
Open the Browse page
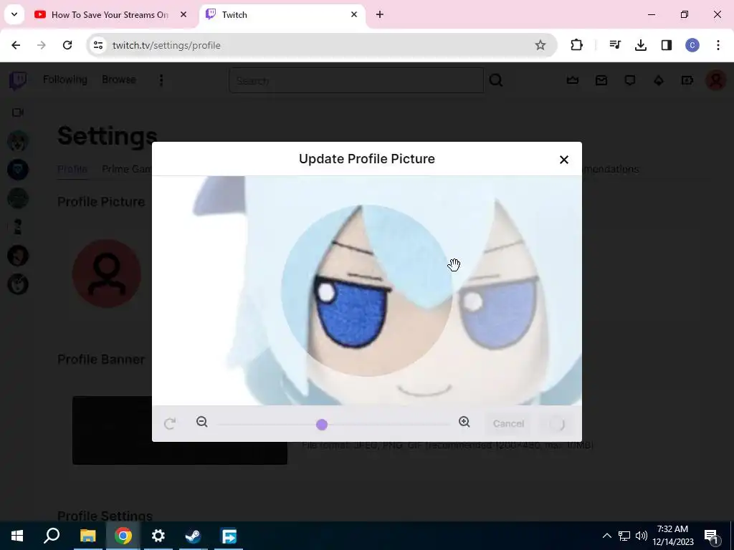click(x=119, y=79)
